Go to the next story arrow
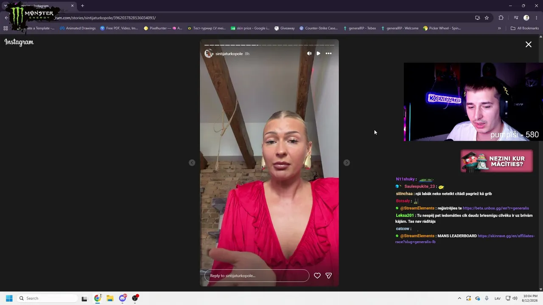The width and height of the screenshot is (543, 305). (x=347, y=163)
